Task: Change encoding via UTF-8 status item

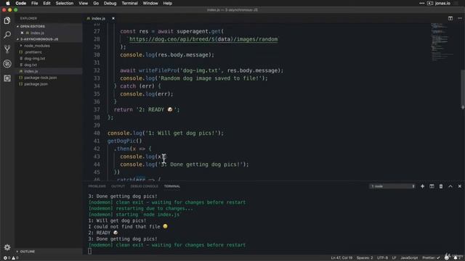Action: [382, 258]
